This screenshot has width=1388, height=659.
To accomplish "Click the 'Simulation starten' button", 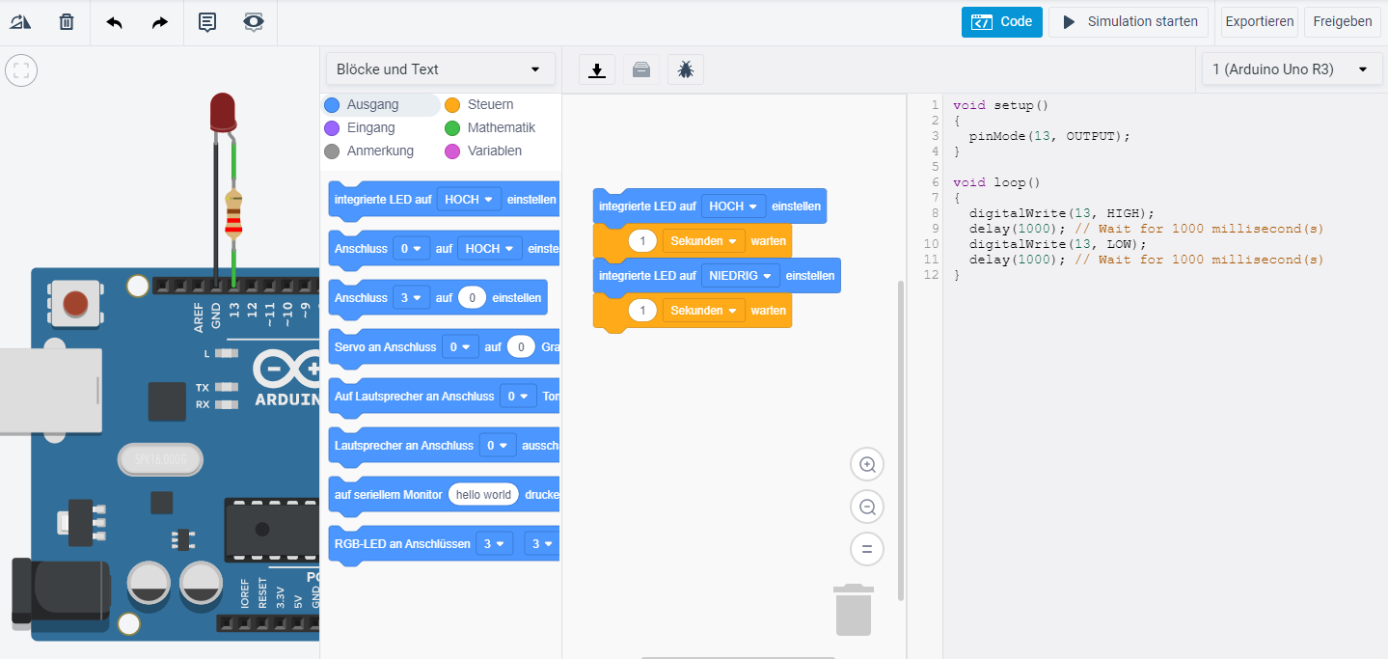I will tap(1129, 21).
